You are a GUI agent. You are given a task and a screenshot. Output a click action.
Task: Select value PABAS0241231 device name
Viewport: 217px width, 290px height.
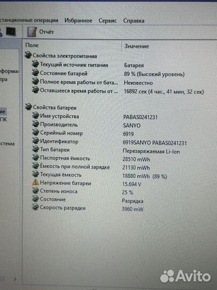[x=140, y=117]
